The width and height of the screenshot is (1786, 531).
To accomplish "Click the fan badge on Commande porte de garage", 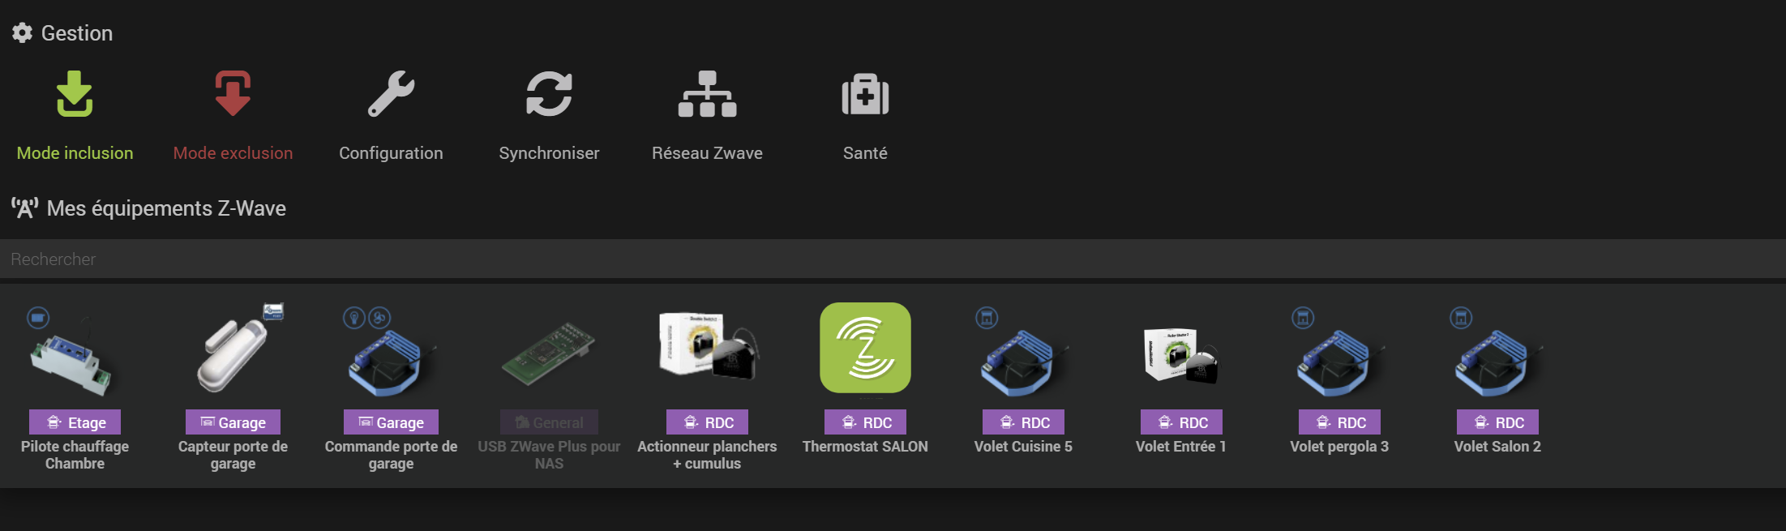I will 379,318.
